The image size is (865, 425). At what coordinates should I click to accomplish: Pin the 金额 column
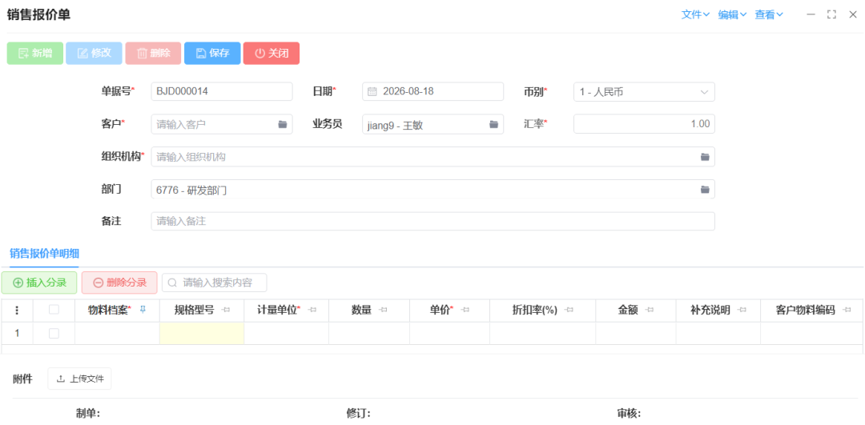pyautogui.click(x=650, y=311)
